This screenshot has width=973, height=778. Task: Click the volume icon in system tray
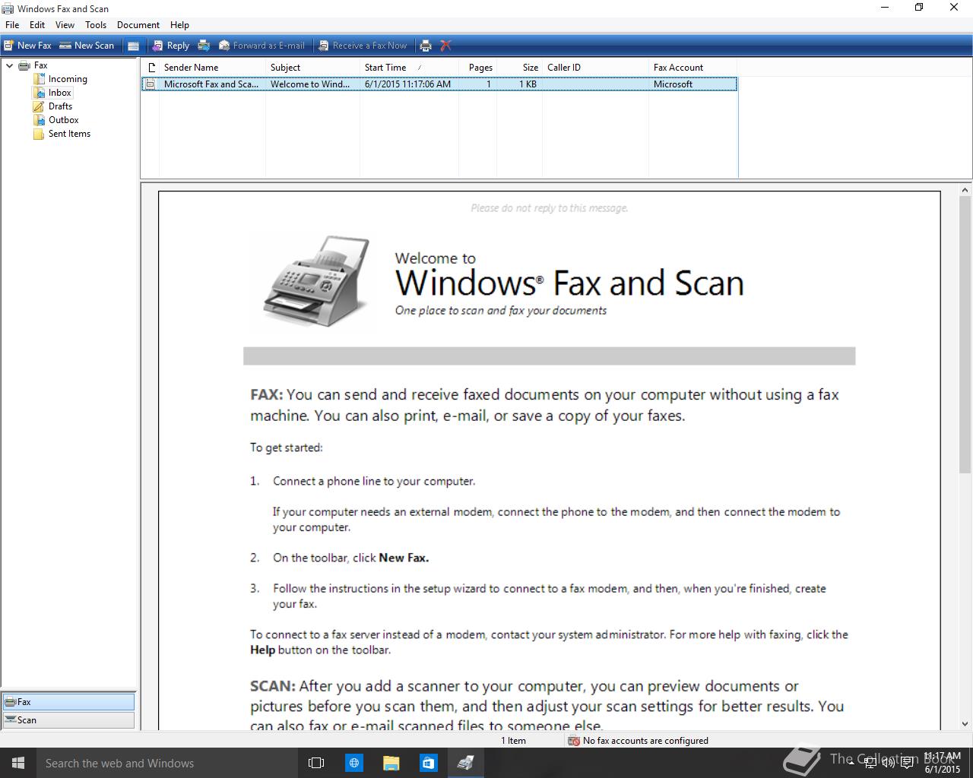pos(888,763)
